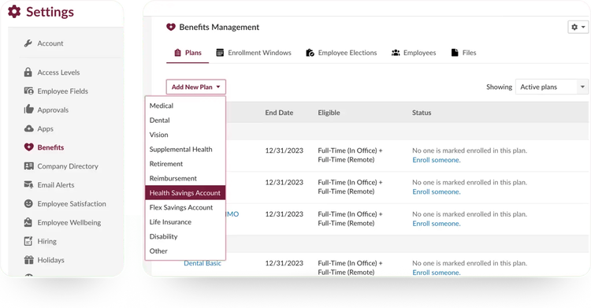This screenshot has width=591, height=308.
Task: Click the Hiring icon in sidebar
Action: [28, 241]
